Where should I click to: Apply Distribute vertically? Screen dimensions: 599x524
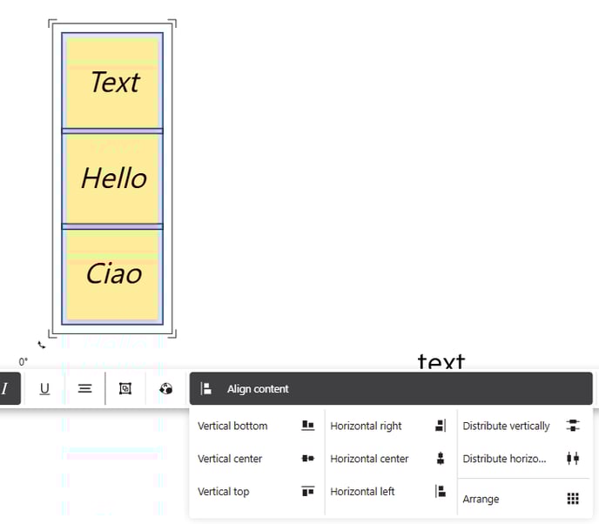click(522, 426)
